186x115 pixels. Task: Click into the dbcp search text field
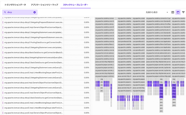tap(19, 12)
